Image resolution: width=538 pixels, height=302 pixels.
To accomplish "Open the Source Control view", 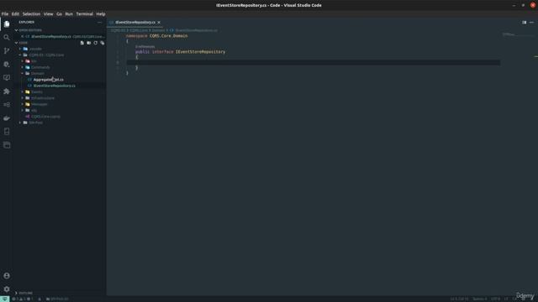I will (7, 50).
